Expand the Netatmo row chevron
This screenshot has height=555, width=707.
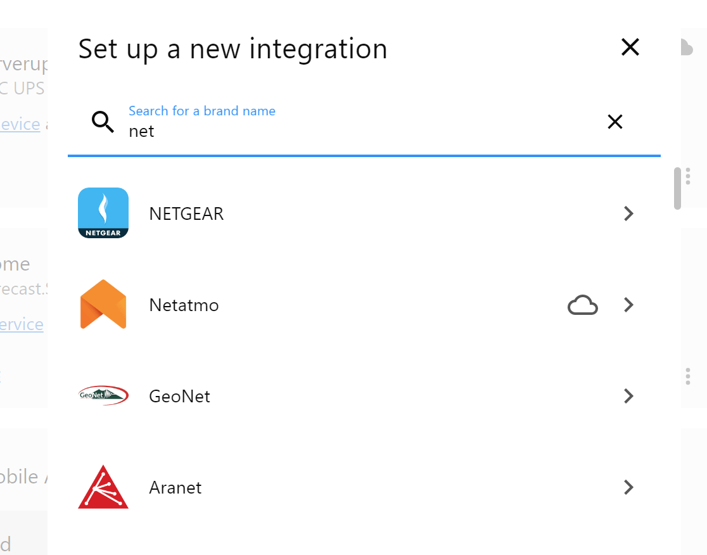[x=628, y=305]
